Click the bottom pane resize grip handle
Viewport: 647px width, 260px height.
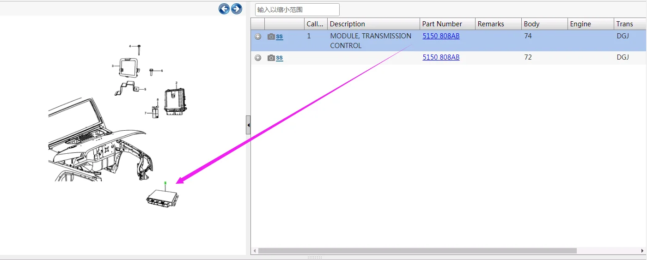click(x=315, y=258)
